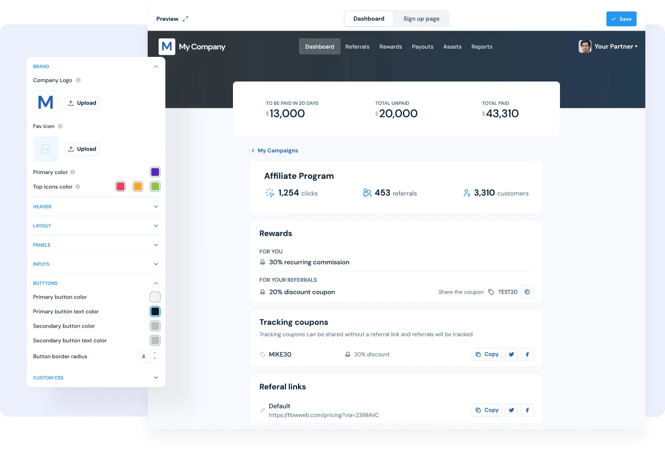Click the info icon beside Top icons color

[78, 187]
